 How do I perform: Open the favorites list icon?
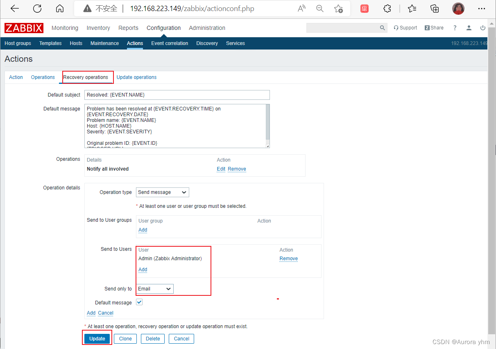tap(412, 9)
